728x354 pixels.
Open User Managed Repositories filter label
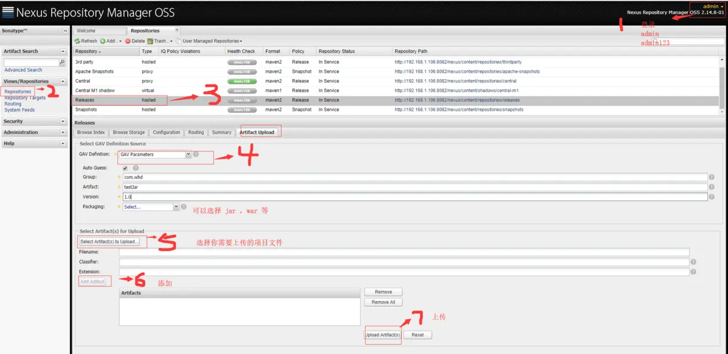pos(211,41)
